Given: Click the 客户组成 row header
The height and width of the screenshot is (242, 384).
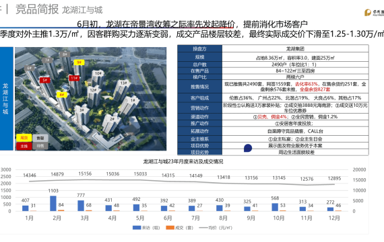Looking at the screenshot, I should tap(199, 98).
